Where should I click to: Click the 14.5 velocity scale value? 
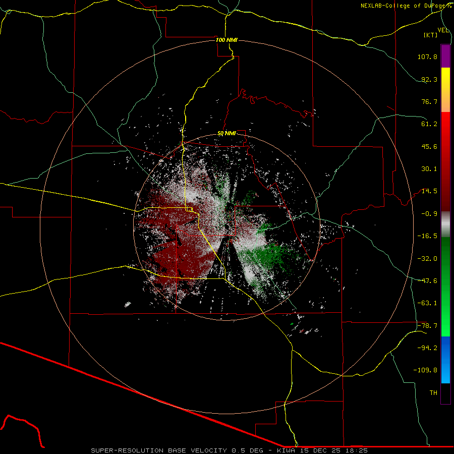[x=429, y=191]
